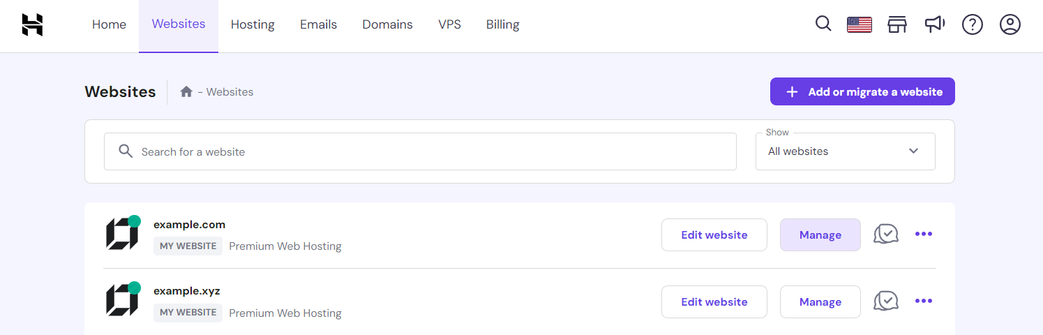The image size is (1043, 335).
Task: Click Add or migrate a website
Action: pyautogui.click(x=862, y=91)
